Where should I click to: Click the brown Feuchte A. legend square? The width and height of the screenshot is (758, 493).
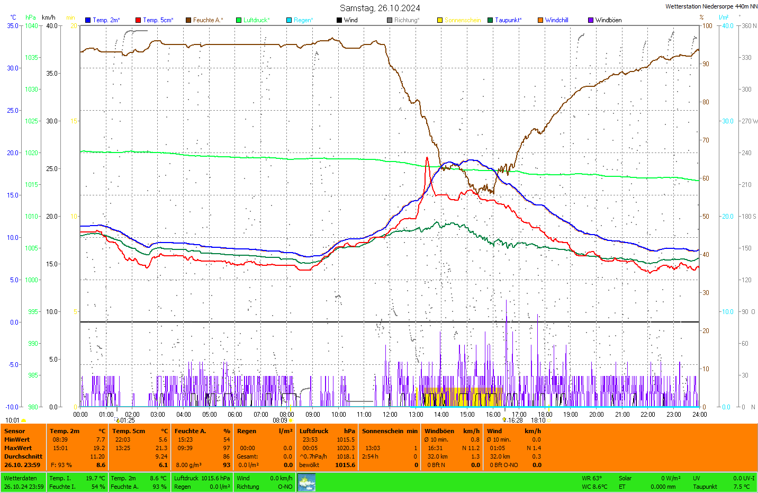click(188, 20)
